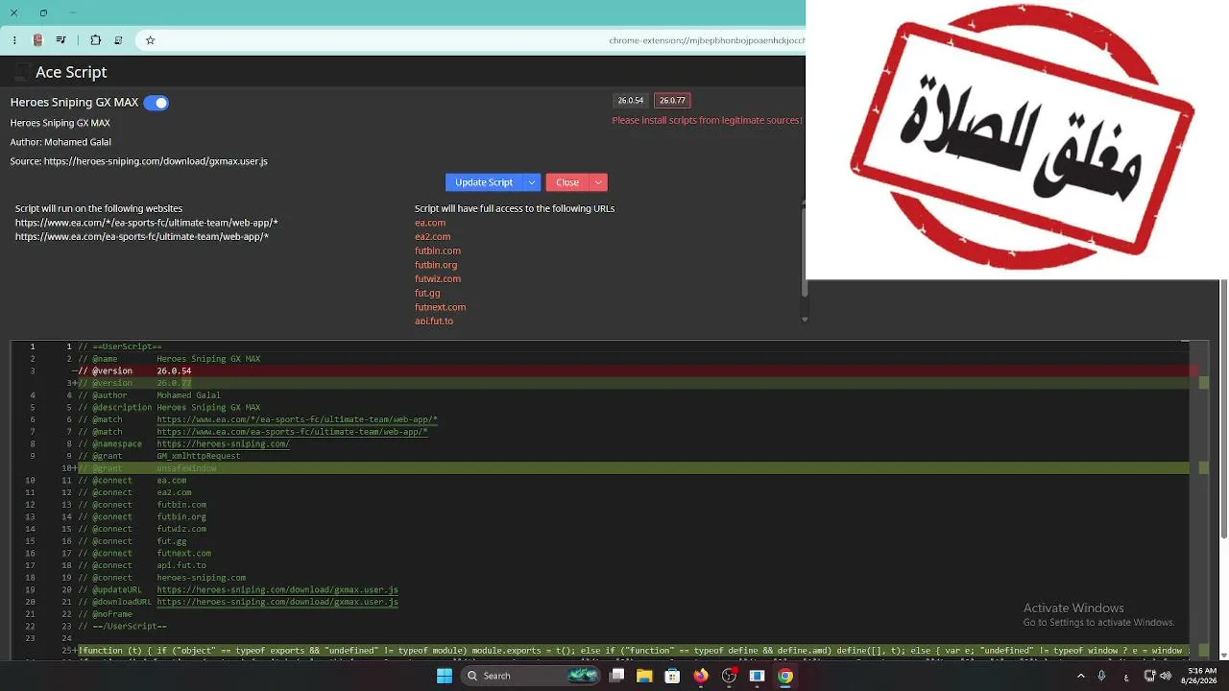Expand the Close button dropdown arrow
This screenshot has width=1229, height=691.
599,182
